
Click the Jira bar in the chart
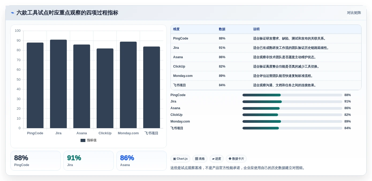[58, 84]
